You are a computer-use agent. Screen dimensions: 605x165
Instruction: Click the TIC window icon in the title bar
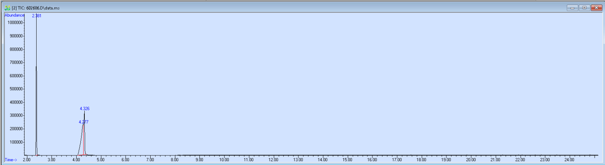tap(7, 8)
